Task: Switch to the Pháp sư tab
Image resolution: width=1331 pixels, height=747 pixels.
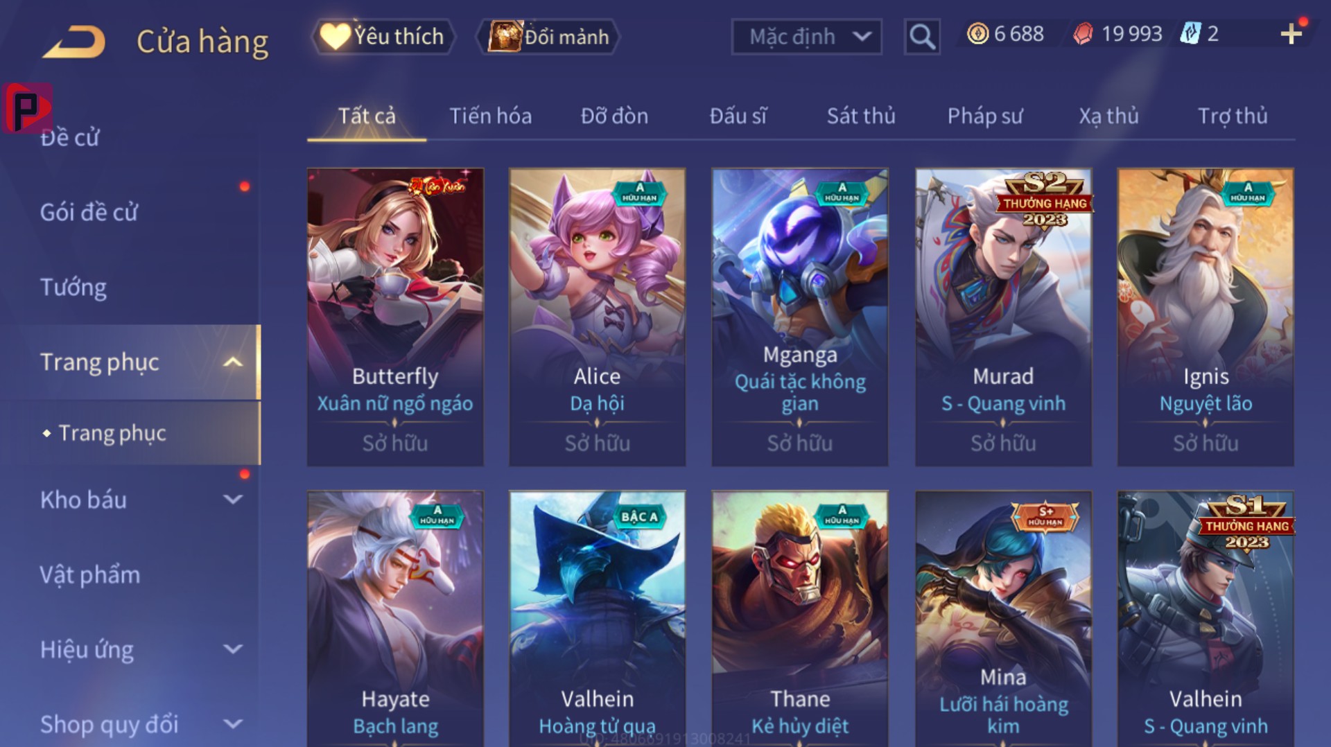Action: (985, 116)
